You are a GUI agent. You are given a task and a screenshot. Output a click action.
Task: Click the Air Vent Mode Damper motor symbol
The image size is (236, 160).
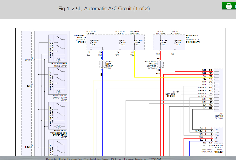pos(59,92)
